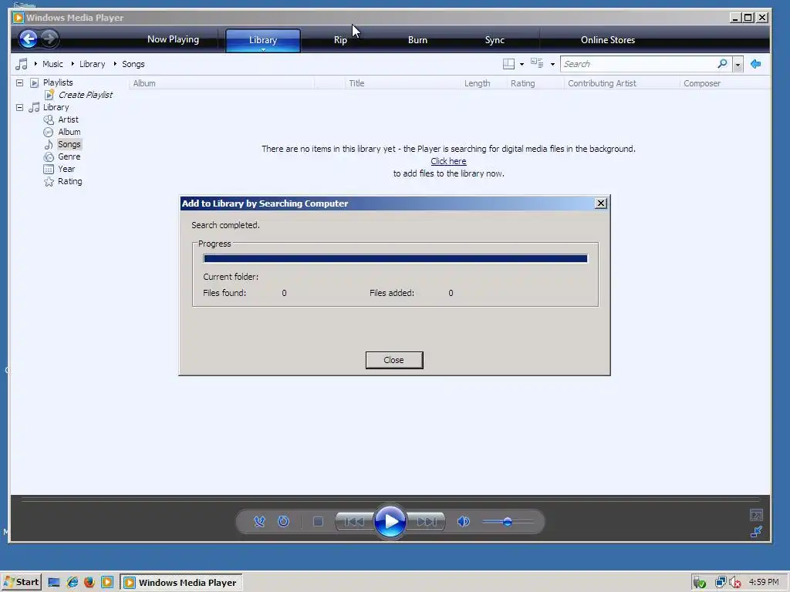Open the layout options dropdown arrow
This screenshot has height=592, width=790.
click(522, 65)
